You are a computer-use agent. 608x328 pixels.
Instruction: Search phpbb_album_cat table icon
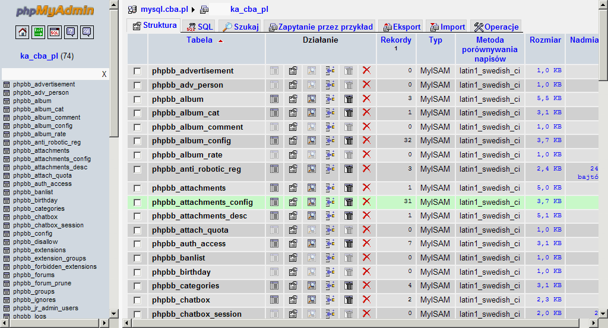(311, 113)
